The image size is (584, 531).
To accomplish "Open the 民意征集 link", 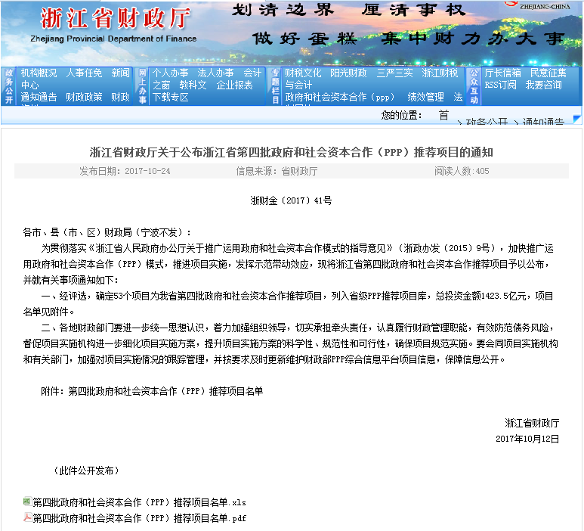I will point(548,73).
